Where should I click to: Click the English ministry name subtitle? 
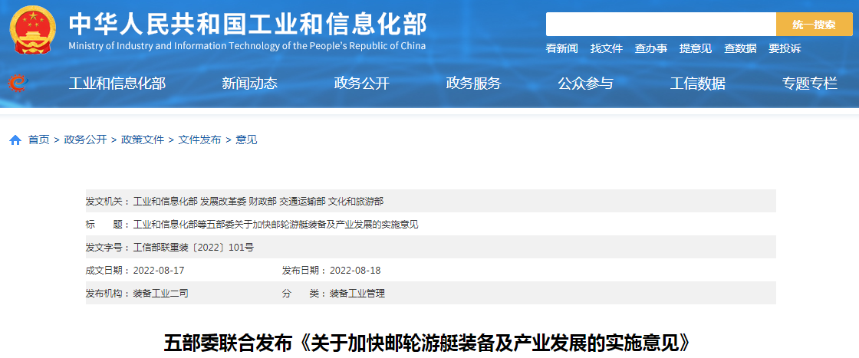tap(247, 46)
